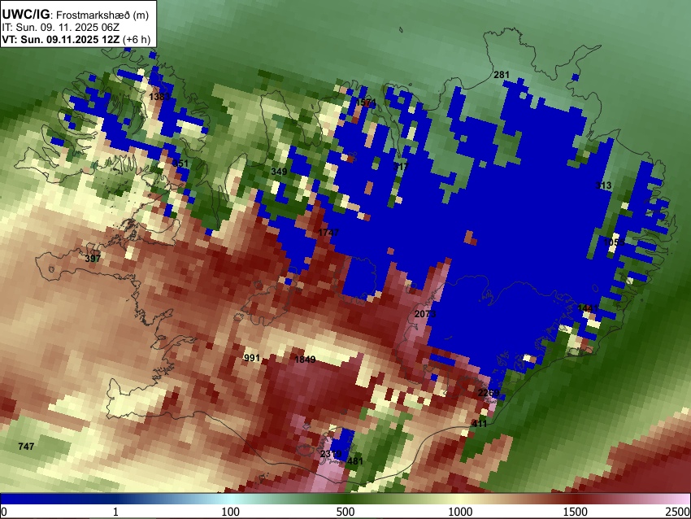Click the map value 1849

click(x=305, y=360)
